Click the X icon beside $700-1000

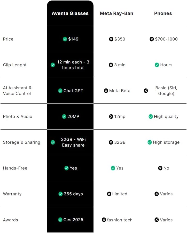[152, 39]
